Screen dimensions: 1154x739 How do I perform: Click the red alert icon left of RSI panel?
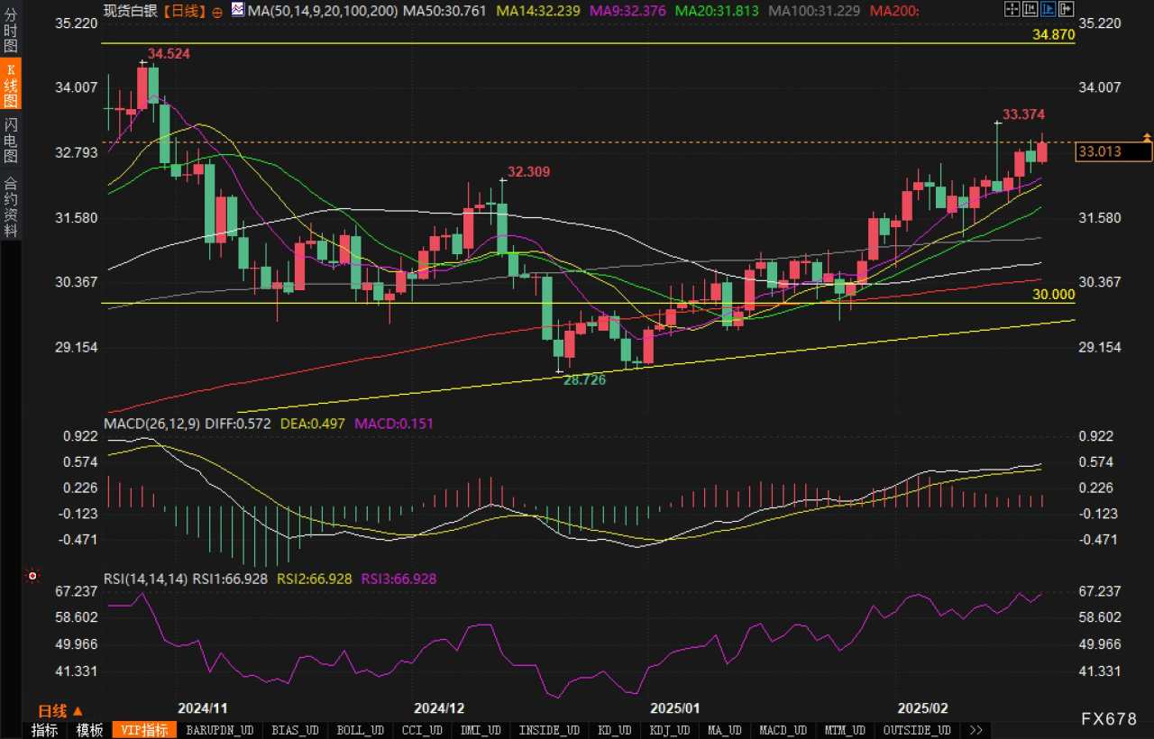[32, 575]
